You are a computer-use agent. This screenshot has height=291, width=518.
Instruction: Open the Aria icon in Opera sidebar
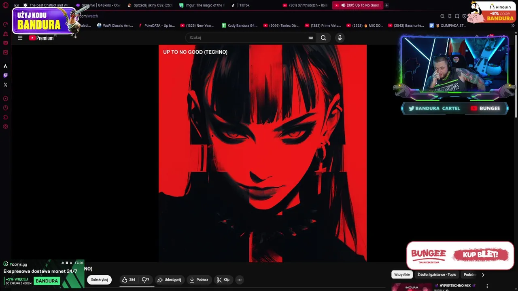pos(5,66)
